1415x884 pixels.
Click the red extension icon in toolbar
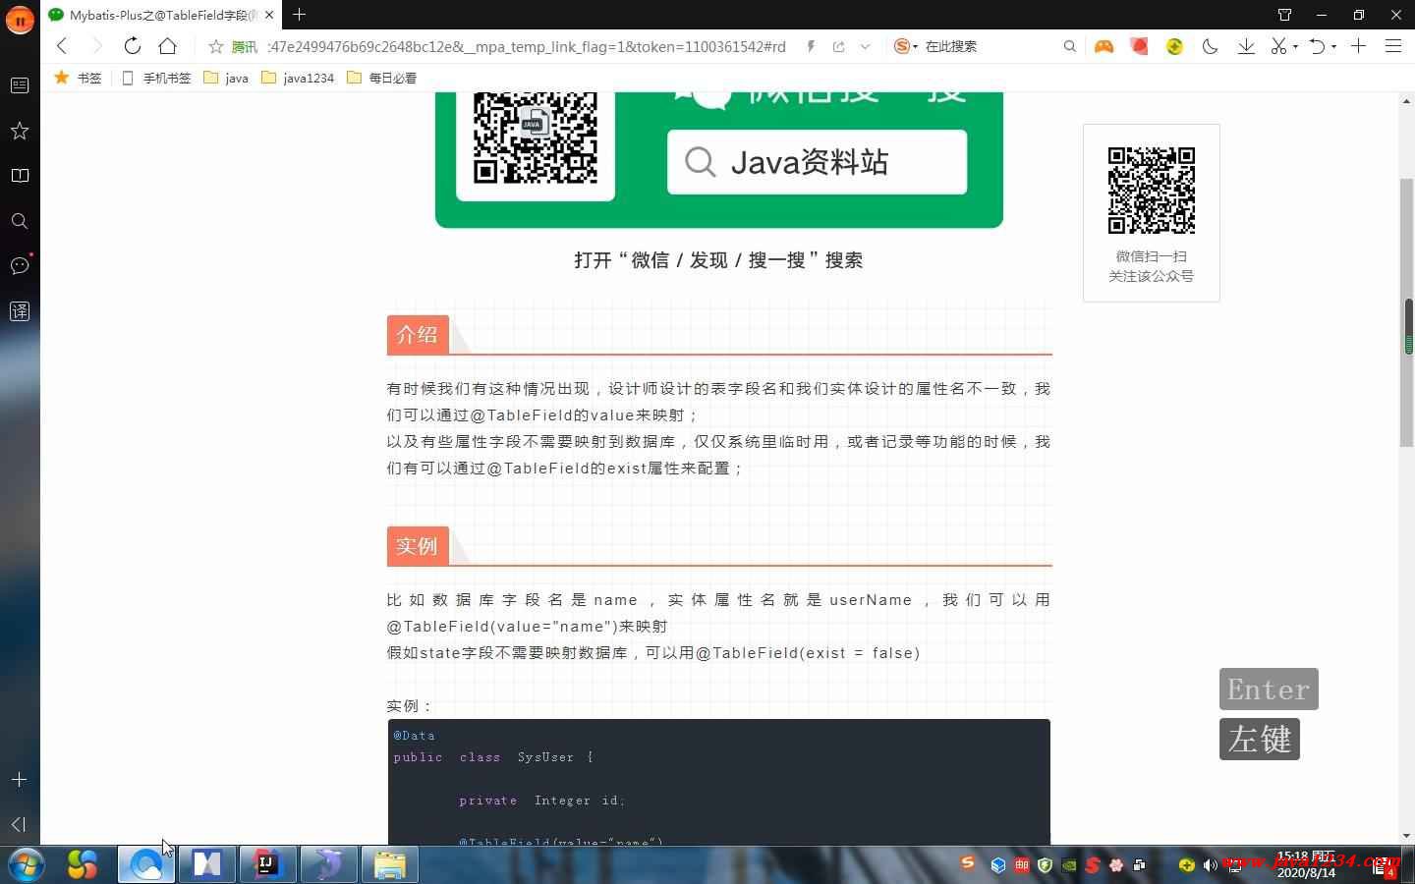(1139, 46)
